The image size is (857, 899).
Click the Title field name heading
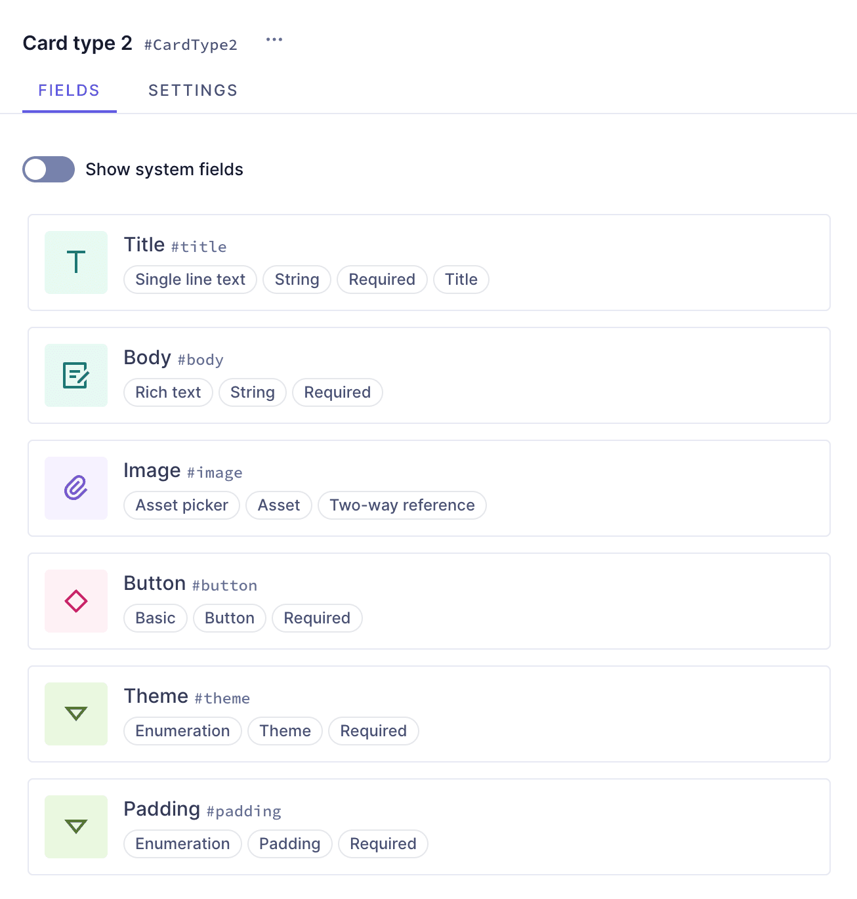coord(144,245)
